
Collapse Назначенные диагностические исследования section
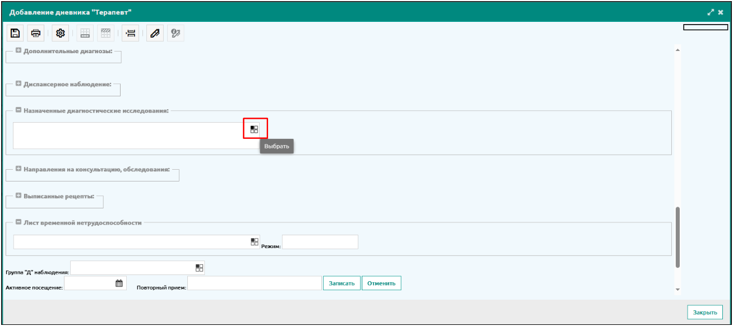point(19,110)
